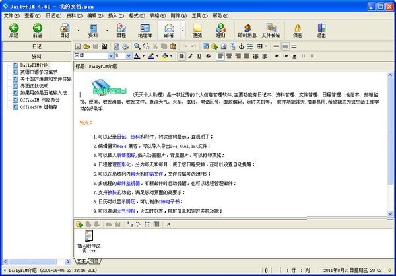Open the font color dropdown arrow
The width and height of the screenshot is (396, 276).
pos(143,56)
